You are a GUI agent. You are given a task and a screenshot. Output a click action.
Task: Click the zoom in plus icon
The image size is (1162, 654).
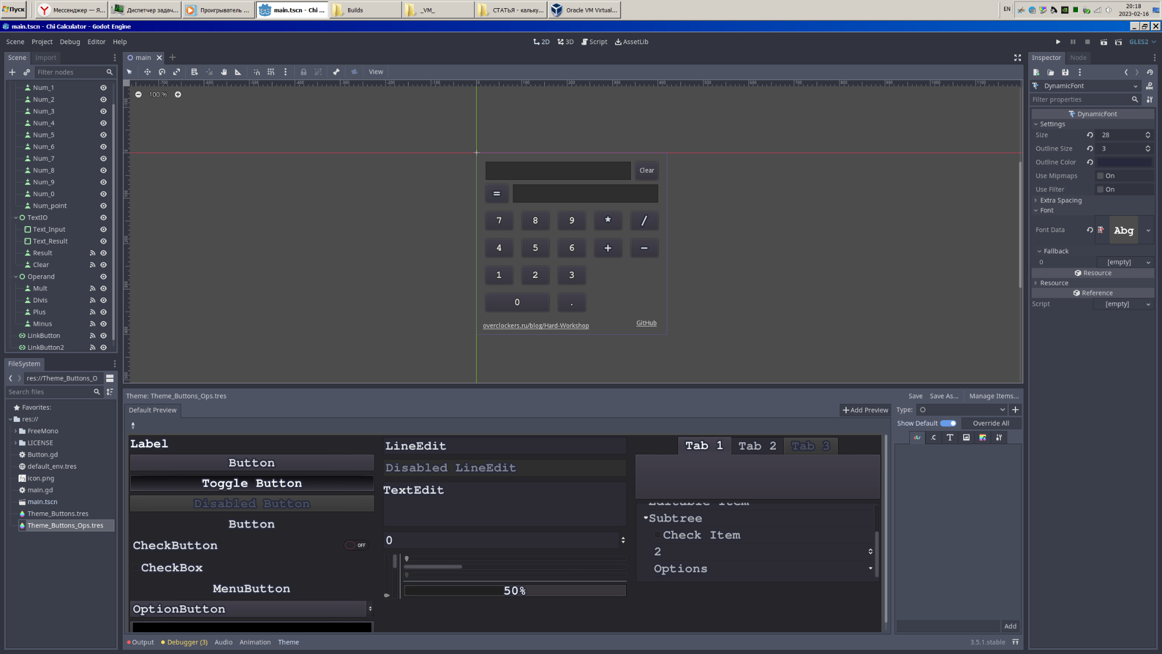pyautogui.click(x=178, y=95)
